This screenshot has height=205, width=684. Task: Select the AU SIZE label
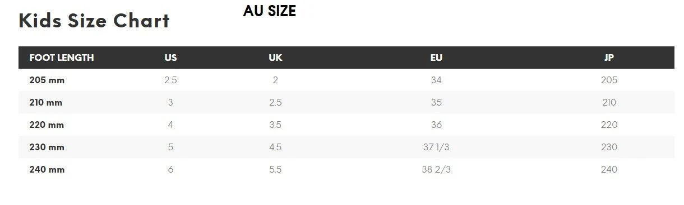coord(270,11)
